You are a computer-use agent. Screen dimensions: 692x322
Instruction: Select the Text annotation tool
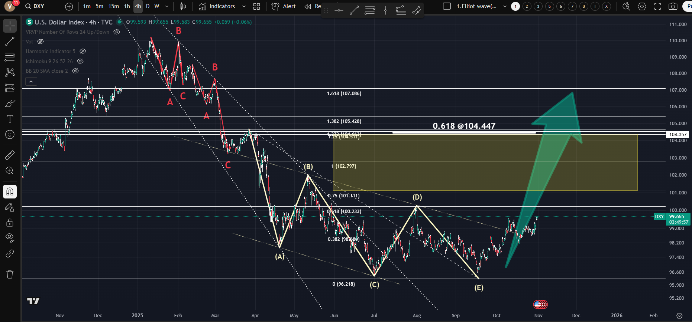(10, 119)
